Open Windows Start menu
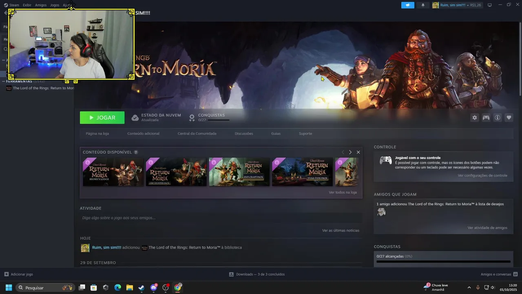 pos(9,287)
